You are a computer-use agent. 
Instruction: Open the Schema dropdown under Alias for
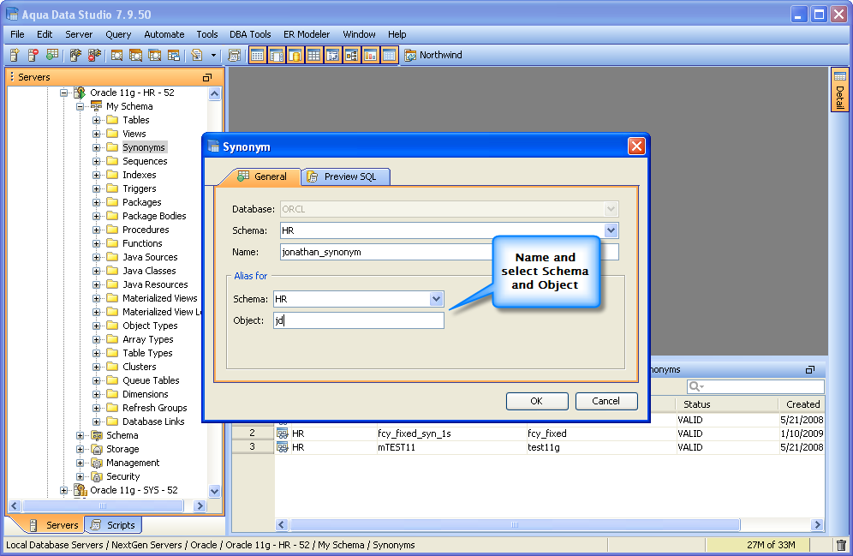pos(436,299)
